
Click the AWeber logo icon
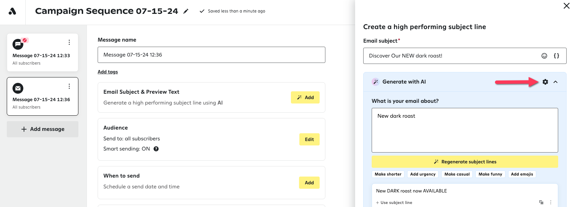click(13, 11)
